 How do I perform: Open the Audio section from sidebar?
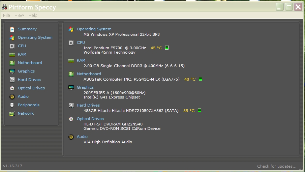pyautogui.click(x=23, y=96)
